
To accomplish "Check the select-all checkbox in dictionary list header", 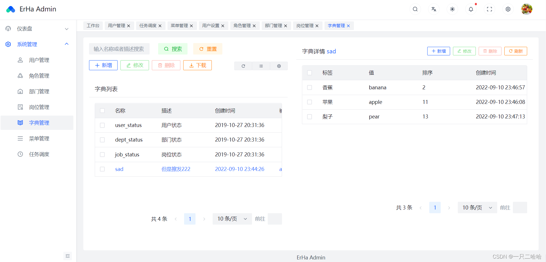I will click(x=102, y=110).
